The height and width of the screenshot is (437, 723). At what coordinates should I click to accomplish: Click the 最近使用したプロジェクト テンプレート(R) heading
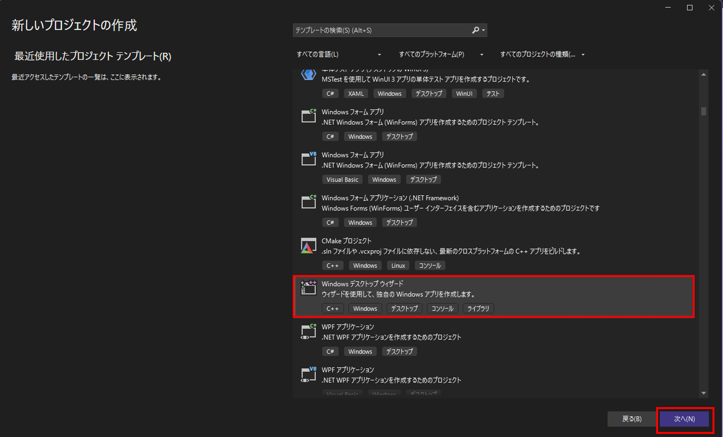93,56
